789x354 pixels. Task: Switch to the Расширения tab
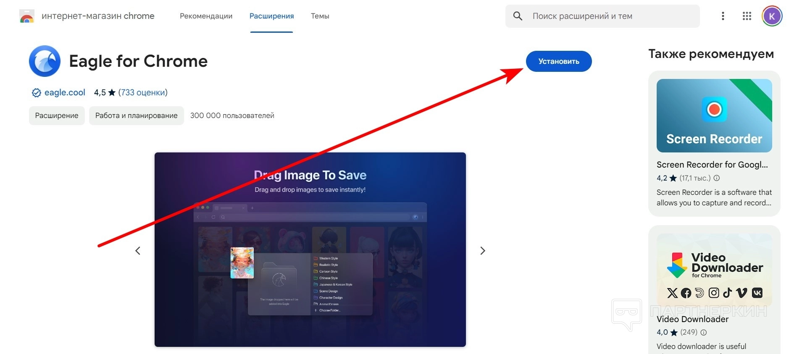click(271, 16)
